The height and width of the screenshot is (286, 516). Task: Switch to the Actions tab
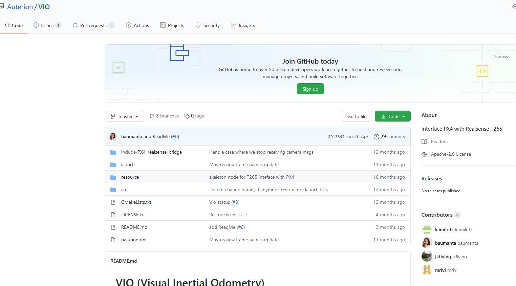[137, 25]
